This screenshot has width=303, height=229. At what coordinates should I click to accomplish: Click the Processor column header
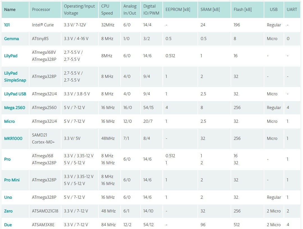tap(45, 10)
